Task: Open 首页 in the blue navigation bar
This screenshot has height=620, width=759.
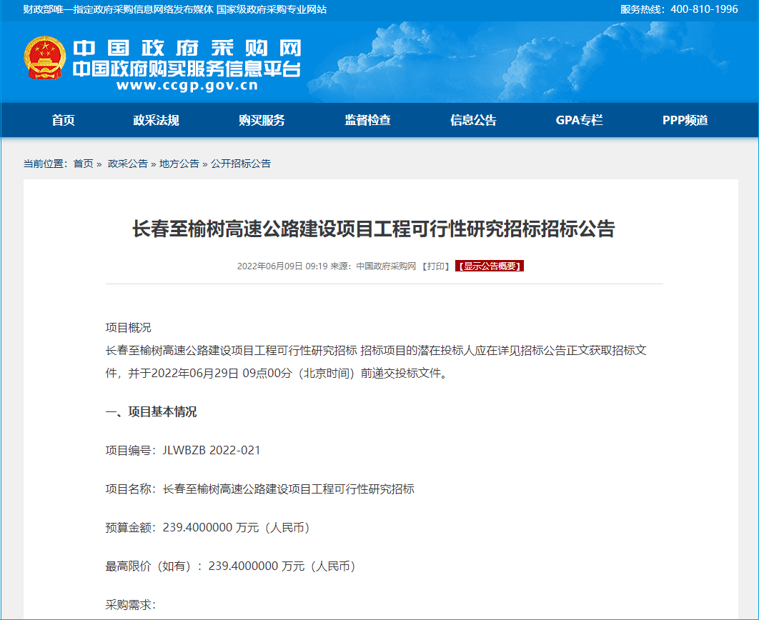Action: tap(63, 120)
